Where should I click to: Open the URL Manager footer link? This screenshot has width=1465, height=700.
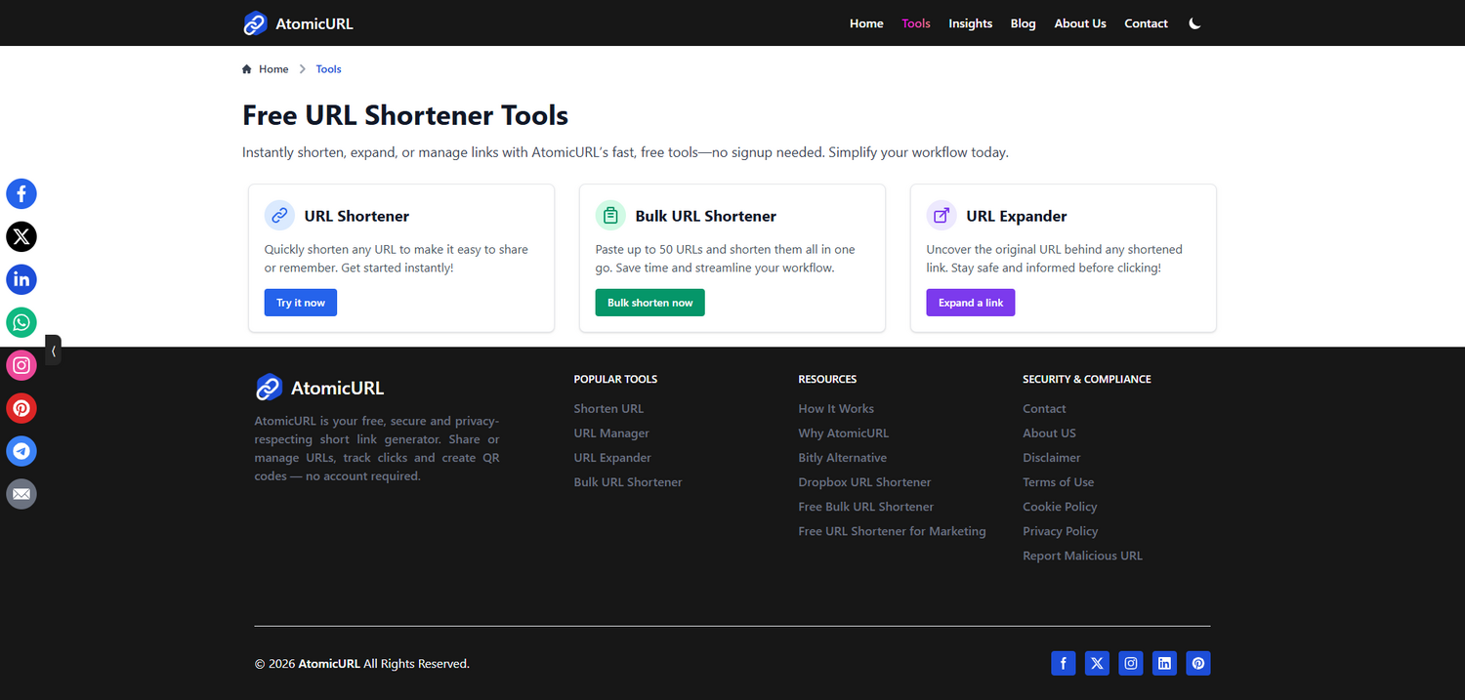[611, 433]
